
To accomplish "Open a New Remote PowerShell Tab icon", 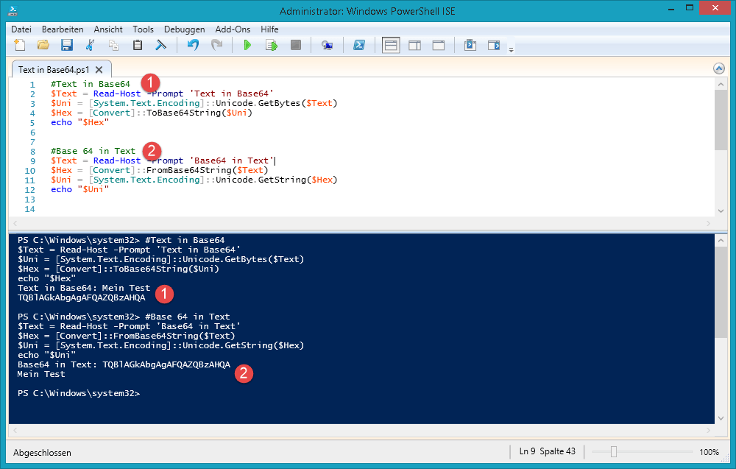I will pyautogui.click(x=329, y=45).
